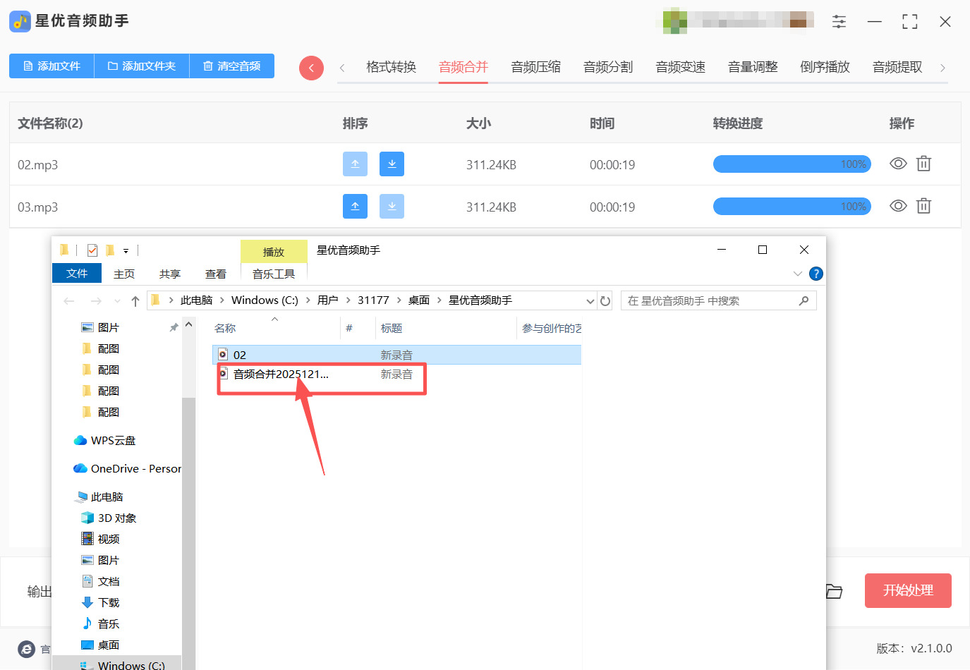
Task: Switch to the 倒序播放 tab
Action: pyautogui.click(x=825, y=67)
